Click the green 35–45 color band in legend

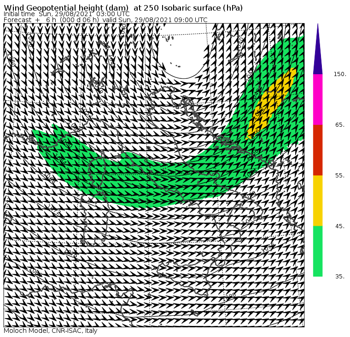tap(318, 251)
